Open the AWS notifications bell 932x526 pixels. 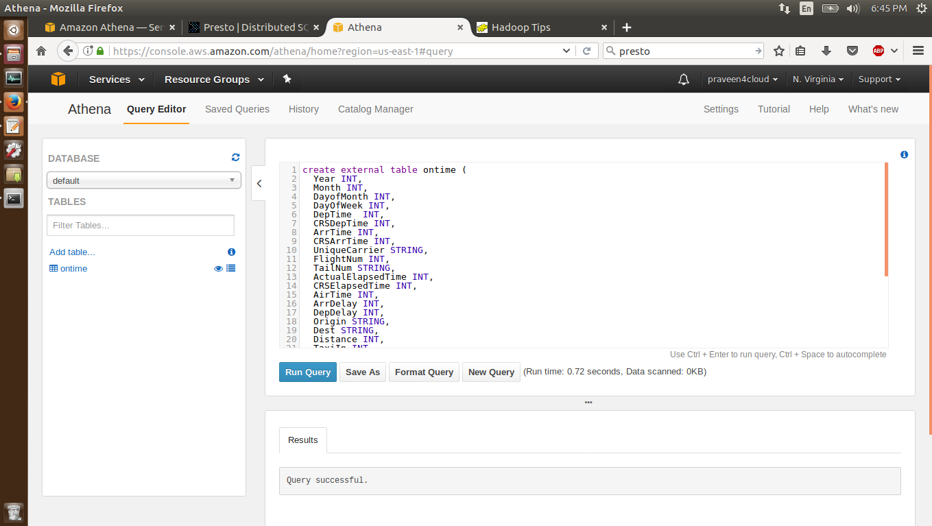[684, 80]
